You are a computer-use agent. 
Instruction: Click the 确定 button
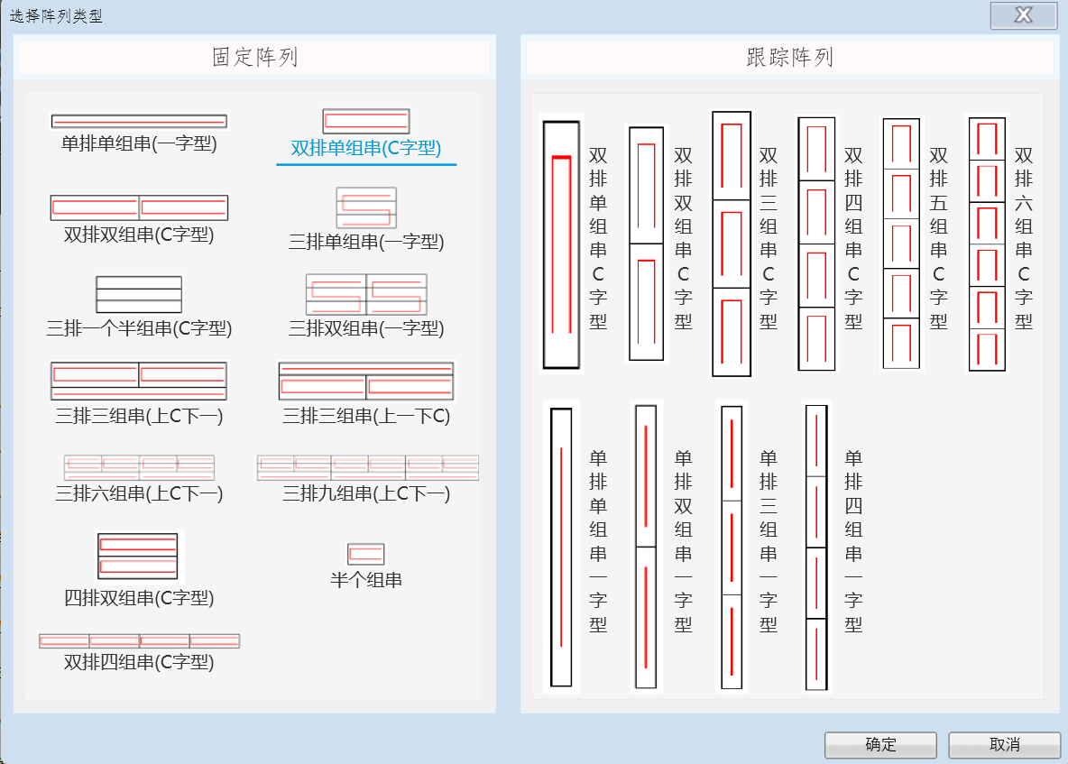pyautogui.click(x=880, y=744)
